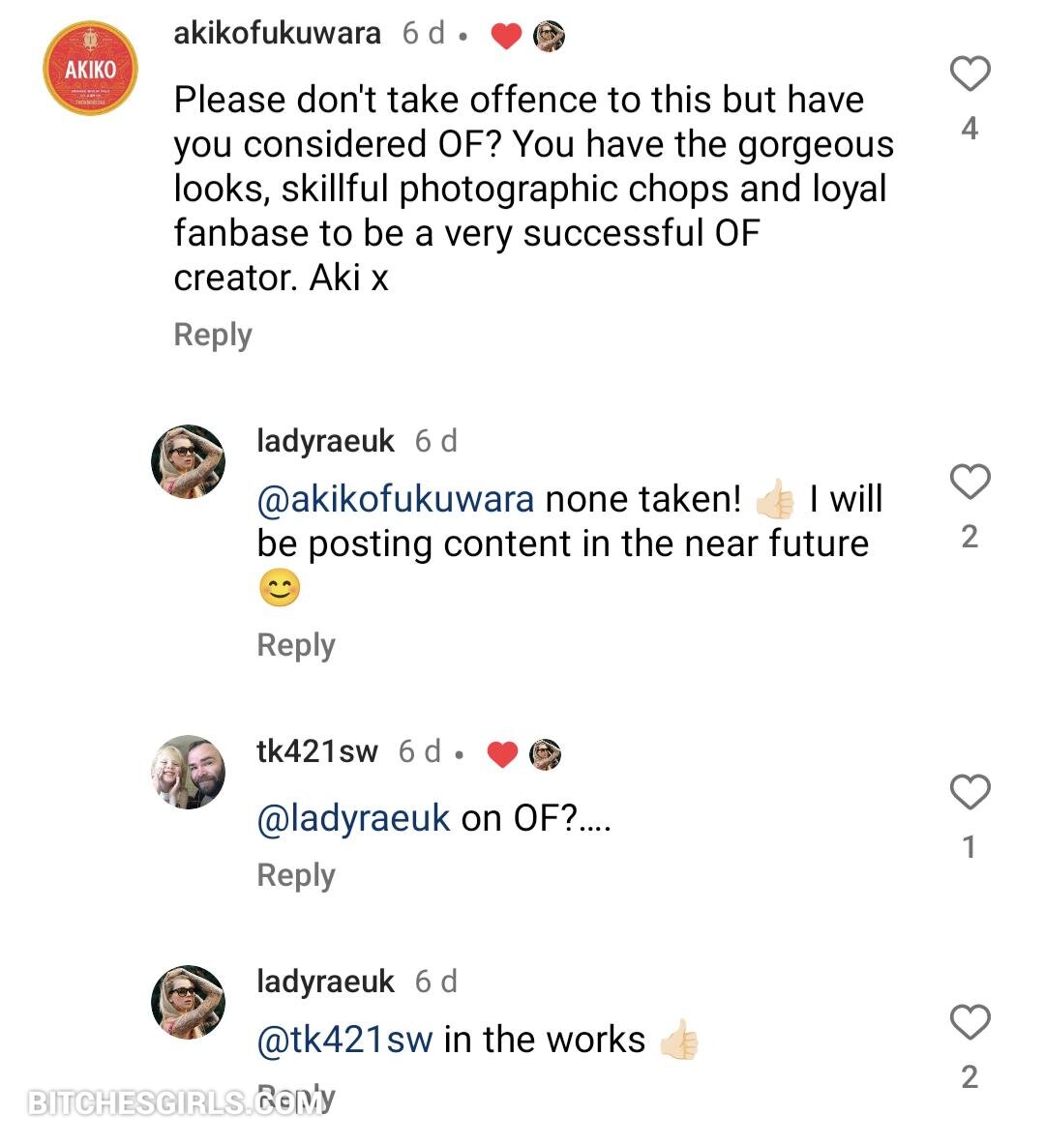Image resolution: width=1045 pixels, height=1144 pixels.
Task: Reply to tk421sw's comment
Action: click(x=296, y=875)
